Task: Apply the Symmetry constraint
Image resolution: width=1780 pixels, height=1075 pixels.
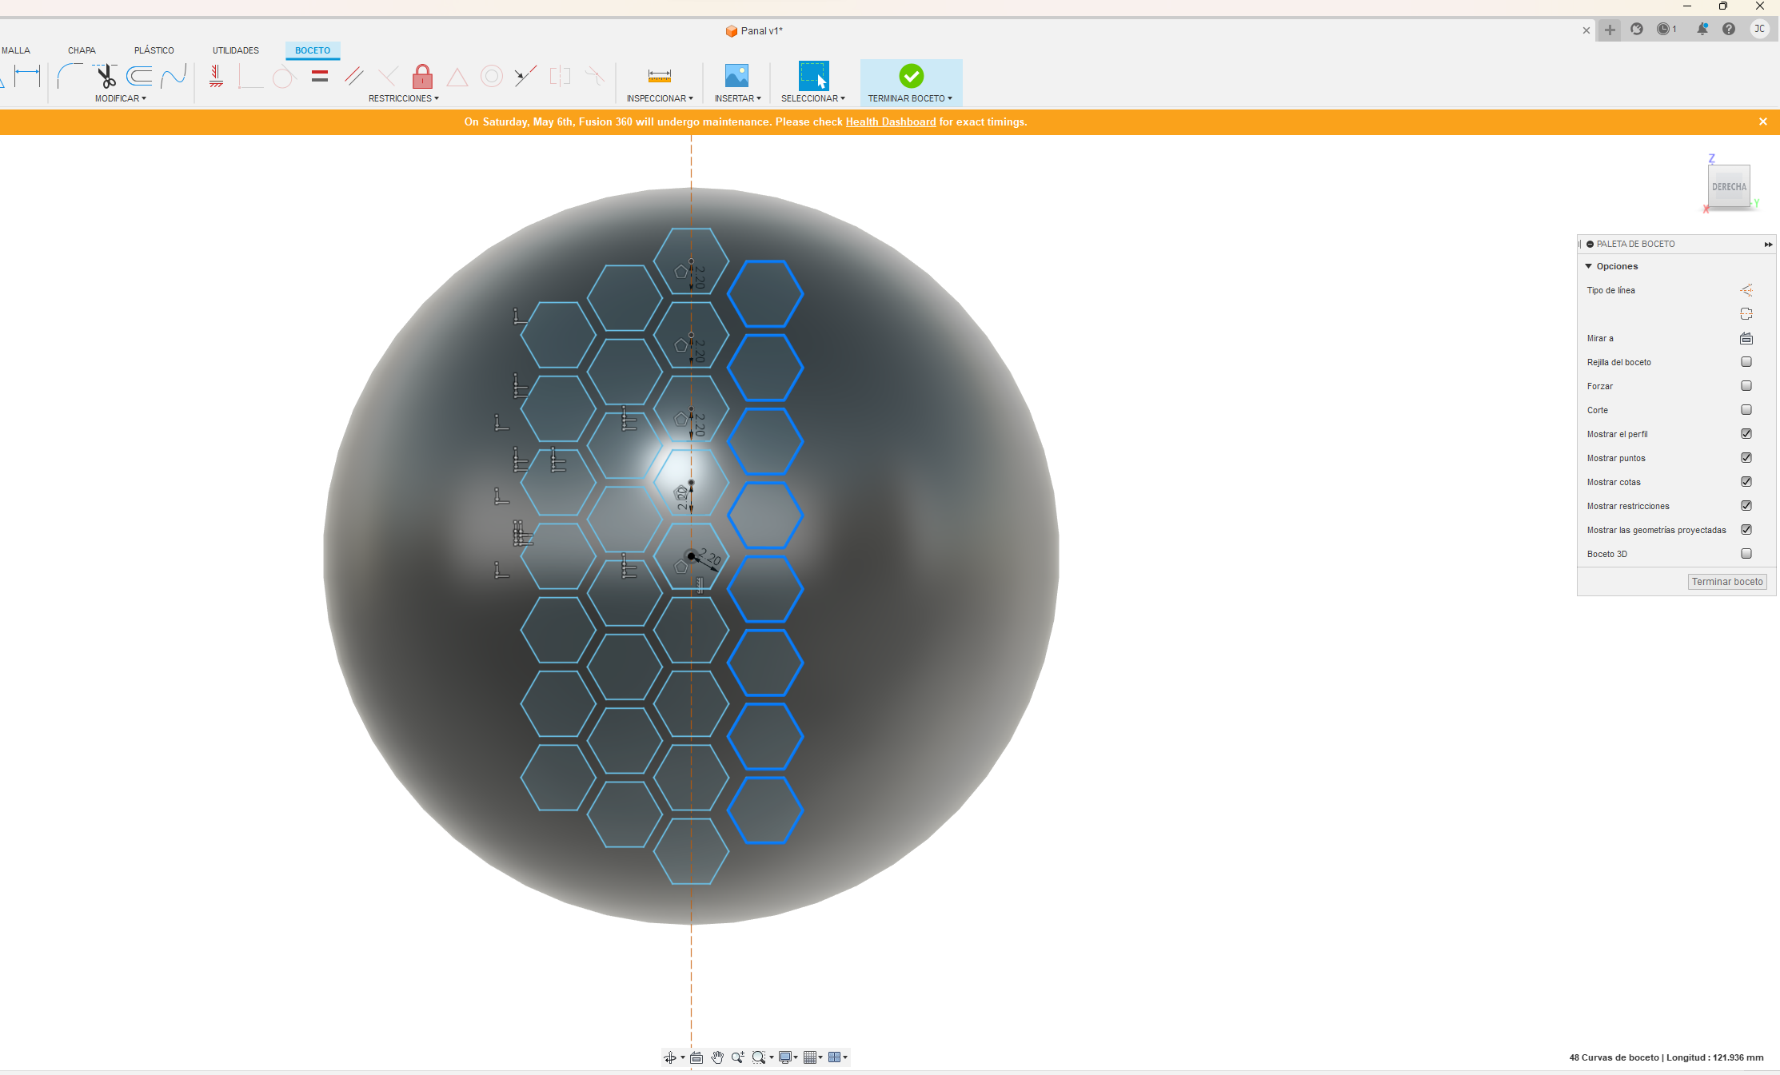Action: [x=560, y=76]
